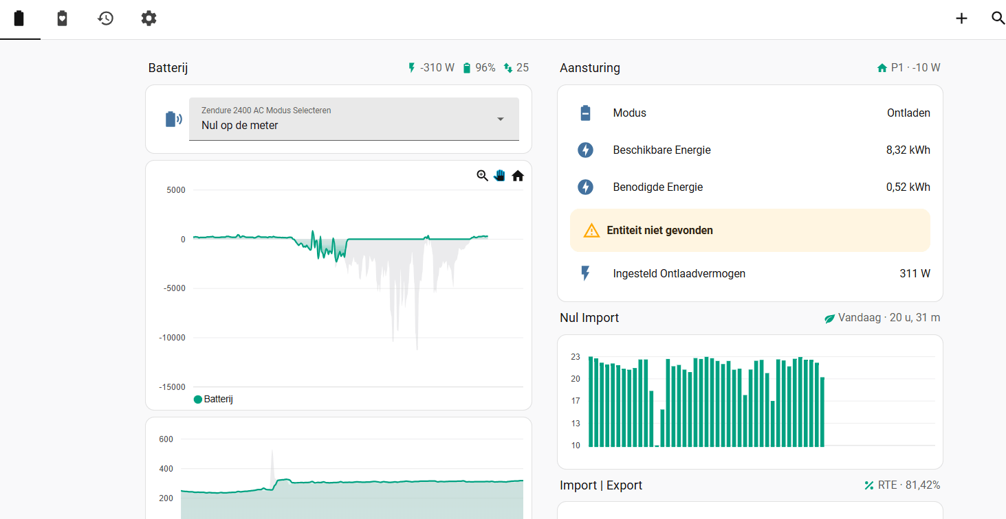Expand the Zendure 2400 AC modus dropdown

click(x=353, y=119)
